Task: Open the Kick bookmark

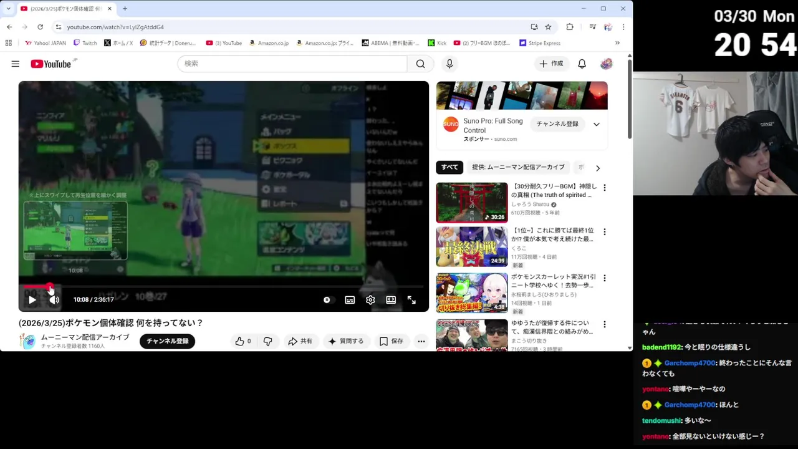Action: [437, 43]
